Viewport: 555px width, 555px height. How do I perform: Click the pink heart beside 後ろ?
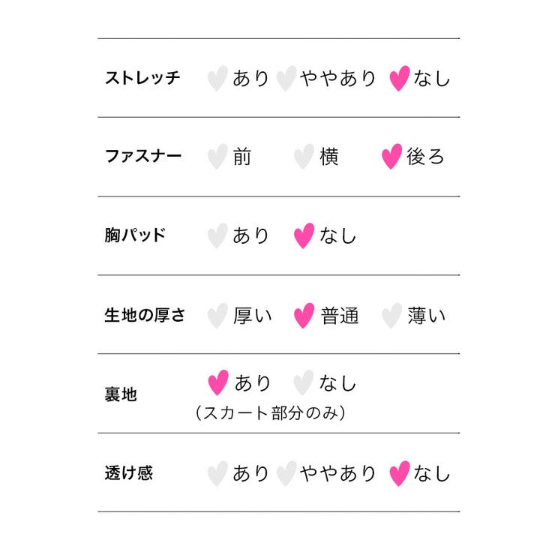[x=391, y=157]
